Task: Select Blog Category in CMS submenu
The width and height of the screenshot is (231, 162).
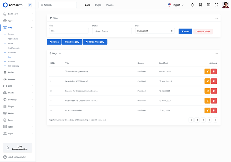Action: (13, 66)
